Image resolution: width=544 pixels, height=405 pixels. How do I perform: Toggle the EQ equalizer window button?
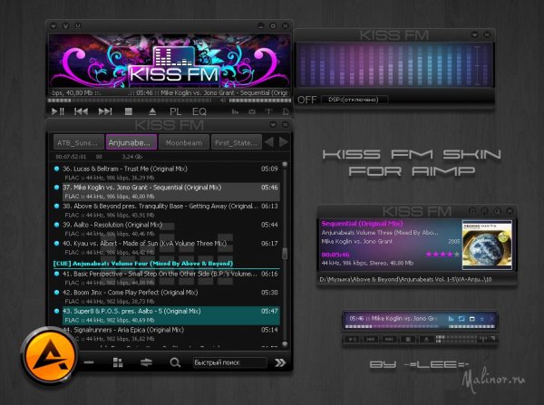199,111
